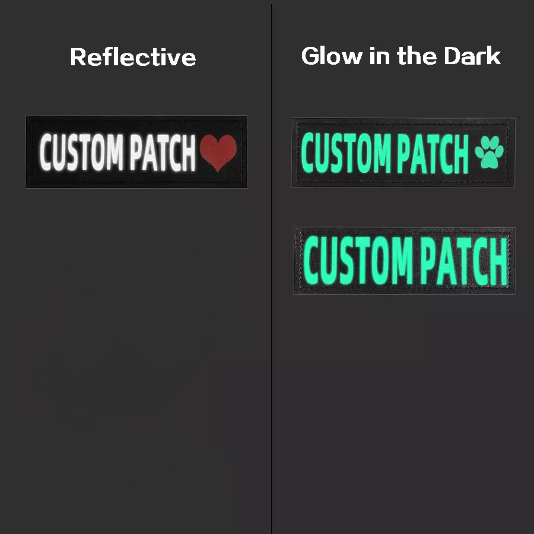Click empty area beneath bottom glow patch
The image size is (534, 534).
[x=403, y=409]
